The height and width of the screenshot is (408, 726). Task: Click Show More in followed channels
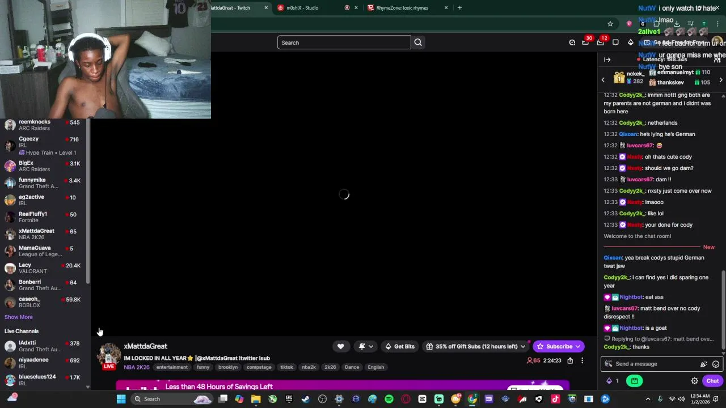19,317
